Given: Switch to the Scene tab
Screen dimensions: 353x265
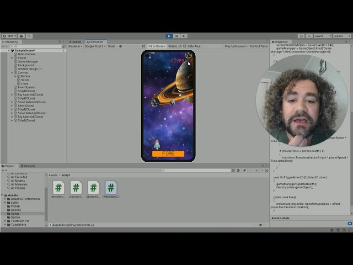Looking at the screenshot, I should pos(75,42).
